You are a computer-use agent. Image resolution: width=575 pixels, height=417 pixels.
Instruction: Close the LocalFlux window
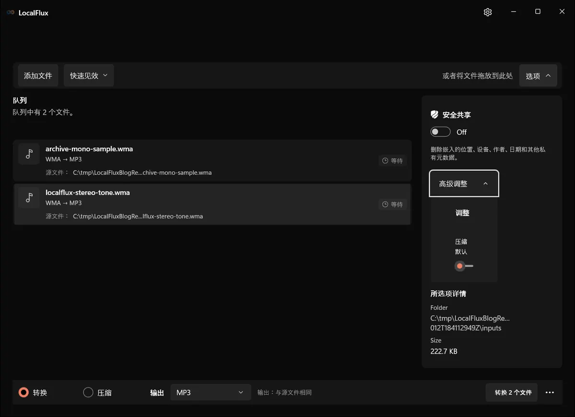[x=562, y=12]
